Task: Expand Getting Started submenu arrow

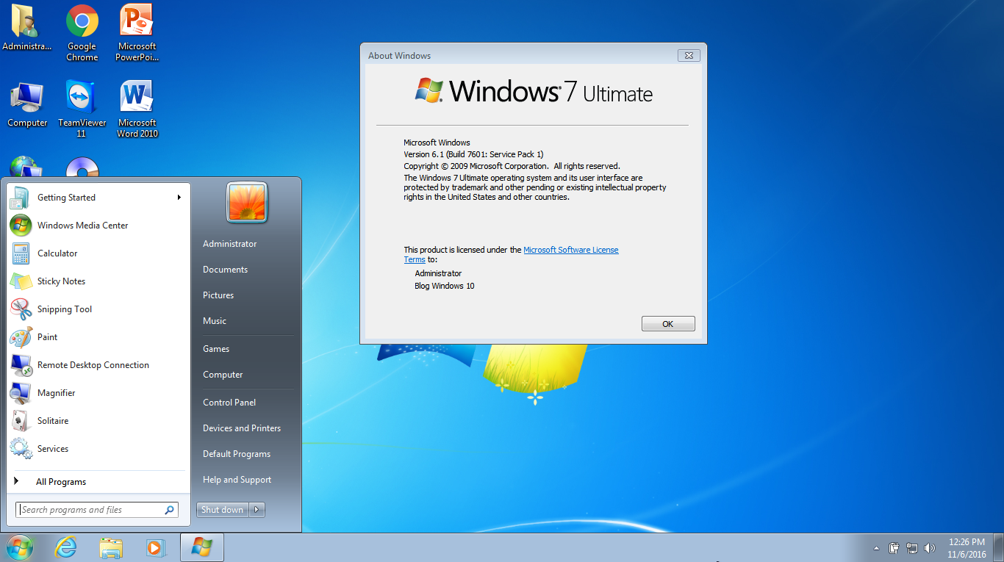Action: 179,197
